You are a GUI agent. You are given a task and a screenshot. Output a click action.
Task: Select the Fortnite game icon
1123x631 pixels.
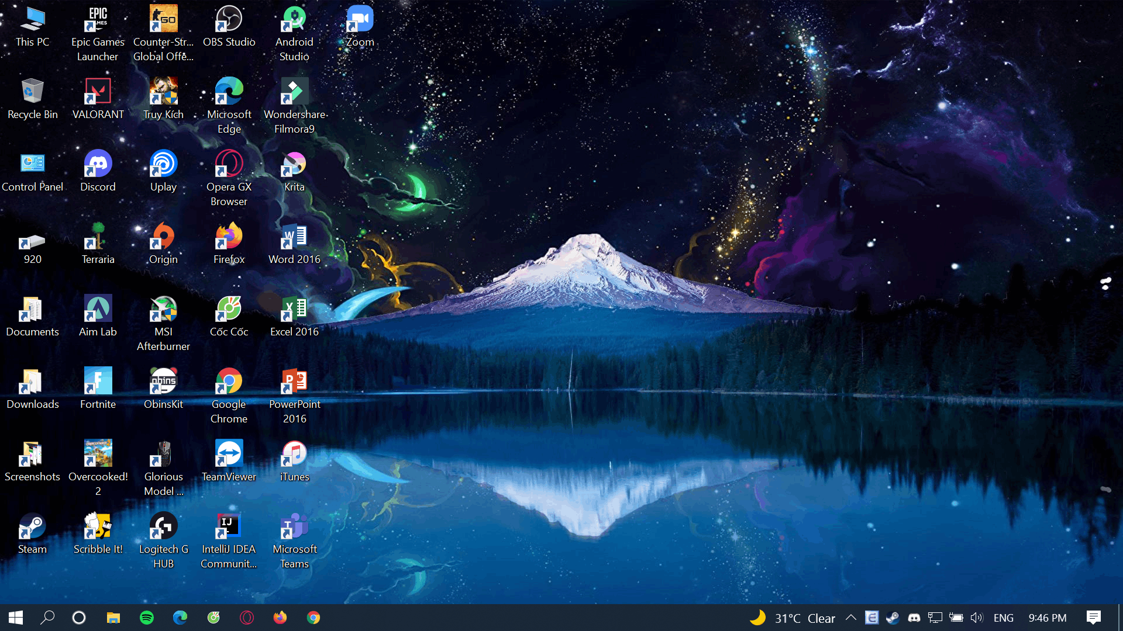(98, 389)
